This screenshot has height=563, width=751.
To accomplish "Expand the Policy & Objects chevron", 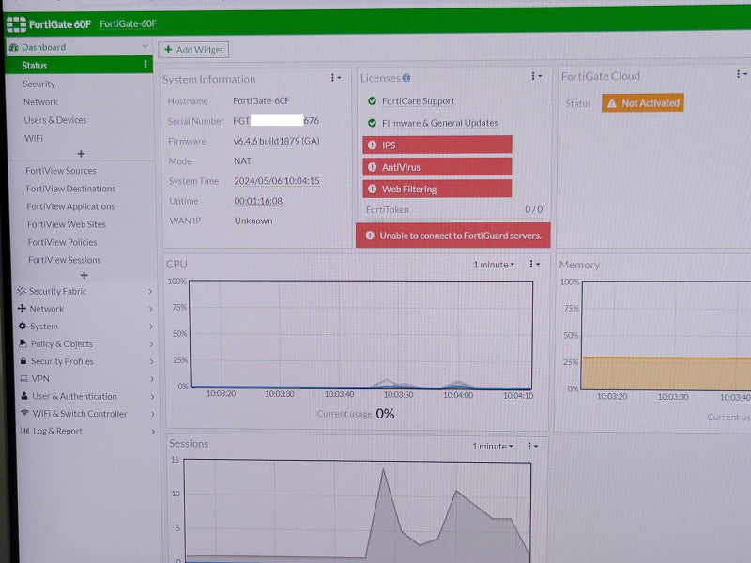I will (151, 344).
